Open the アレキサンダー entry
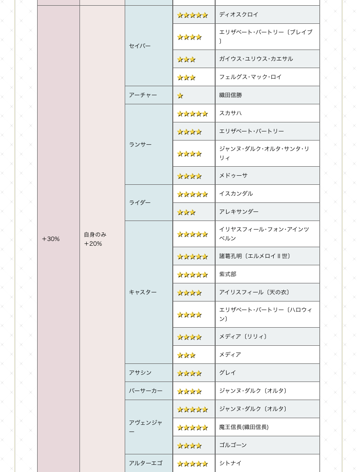This screenshot has width=357, height=472. 239,212
